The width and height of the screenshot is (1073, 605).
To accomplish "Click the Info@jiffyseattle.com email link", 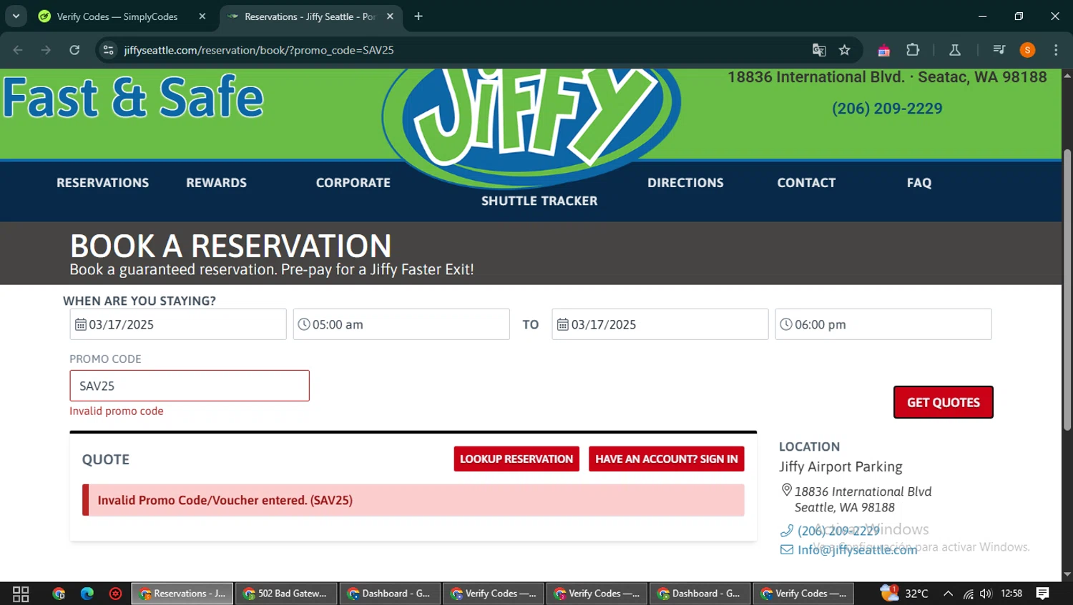I will [x=857, y=550].
